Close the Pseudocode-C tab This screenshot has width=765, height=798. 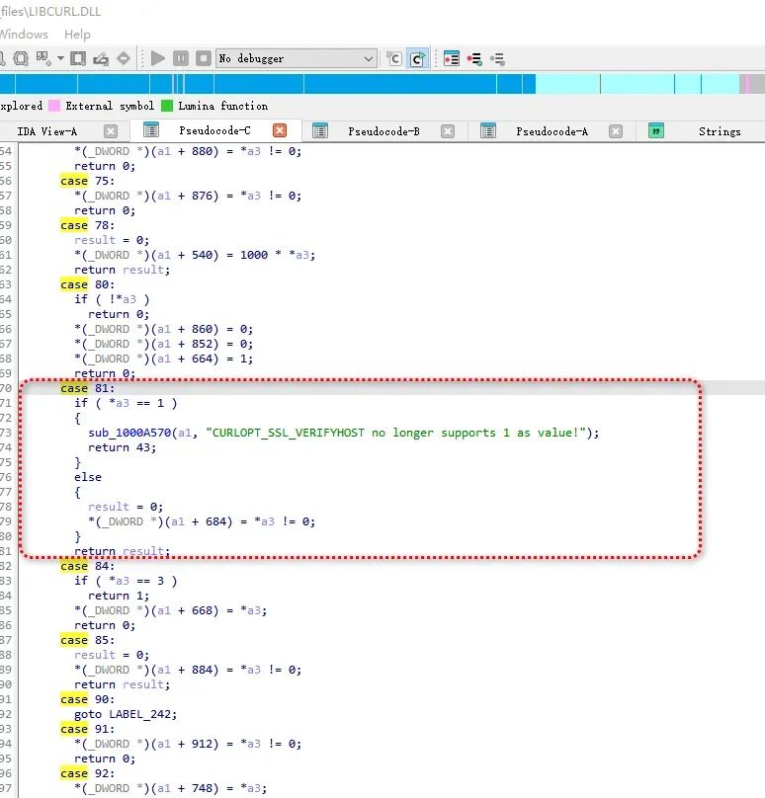pyautogui.click(x=279, y=130)
